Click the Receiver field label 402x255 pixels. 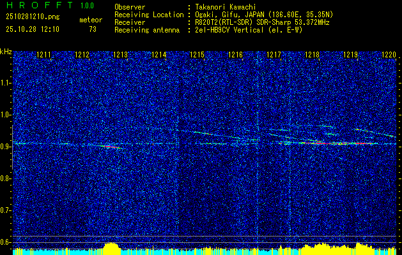(x=130, y=22)
